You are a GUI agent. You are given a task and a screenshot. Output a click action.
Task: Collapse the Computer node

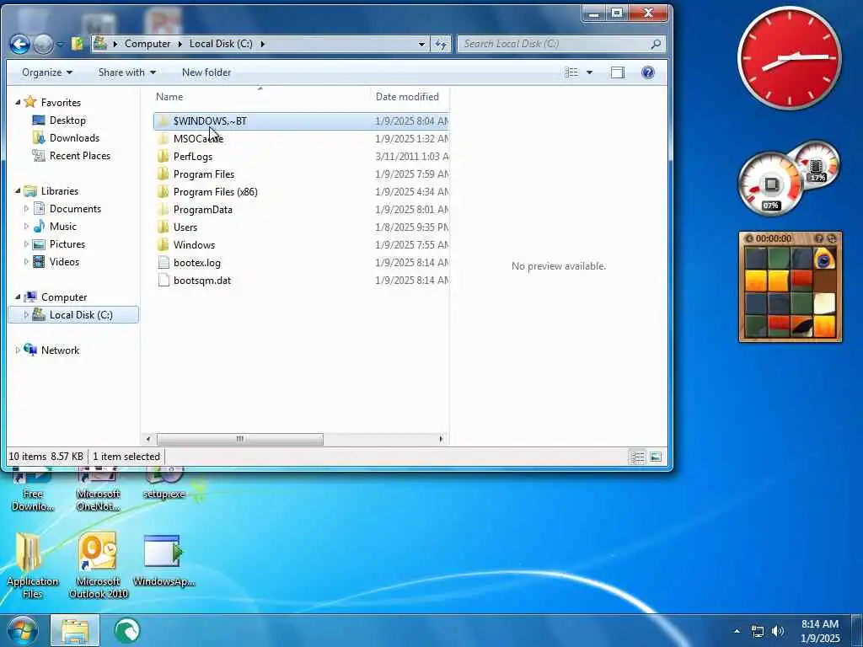click(x=18, y=297)
